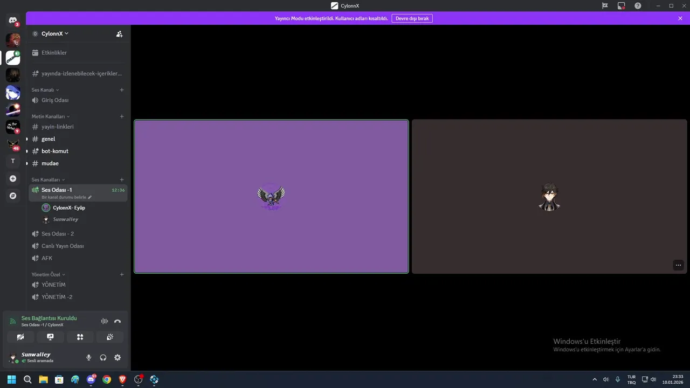The image size is (690, 388).
Task: Open Discord direct messages home
Action: coord(13,20)
